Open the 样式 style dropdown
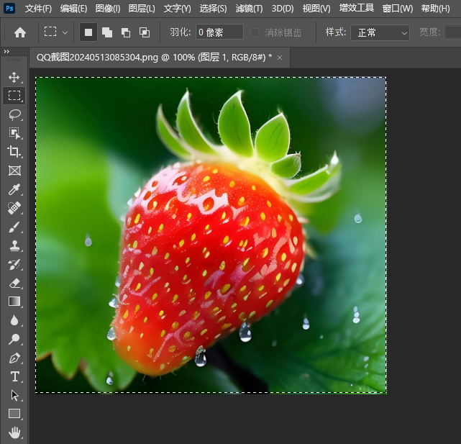 pyautogui.click(x=380, y=32)
